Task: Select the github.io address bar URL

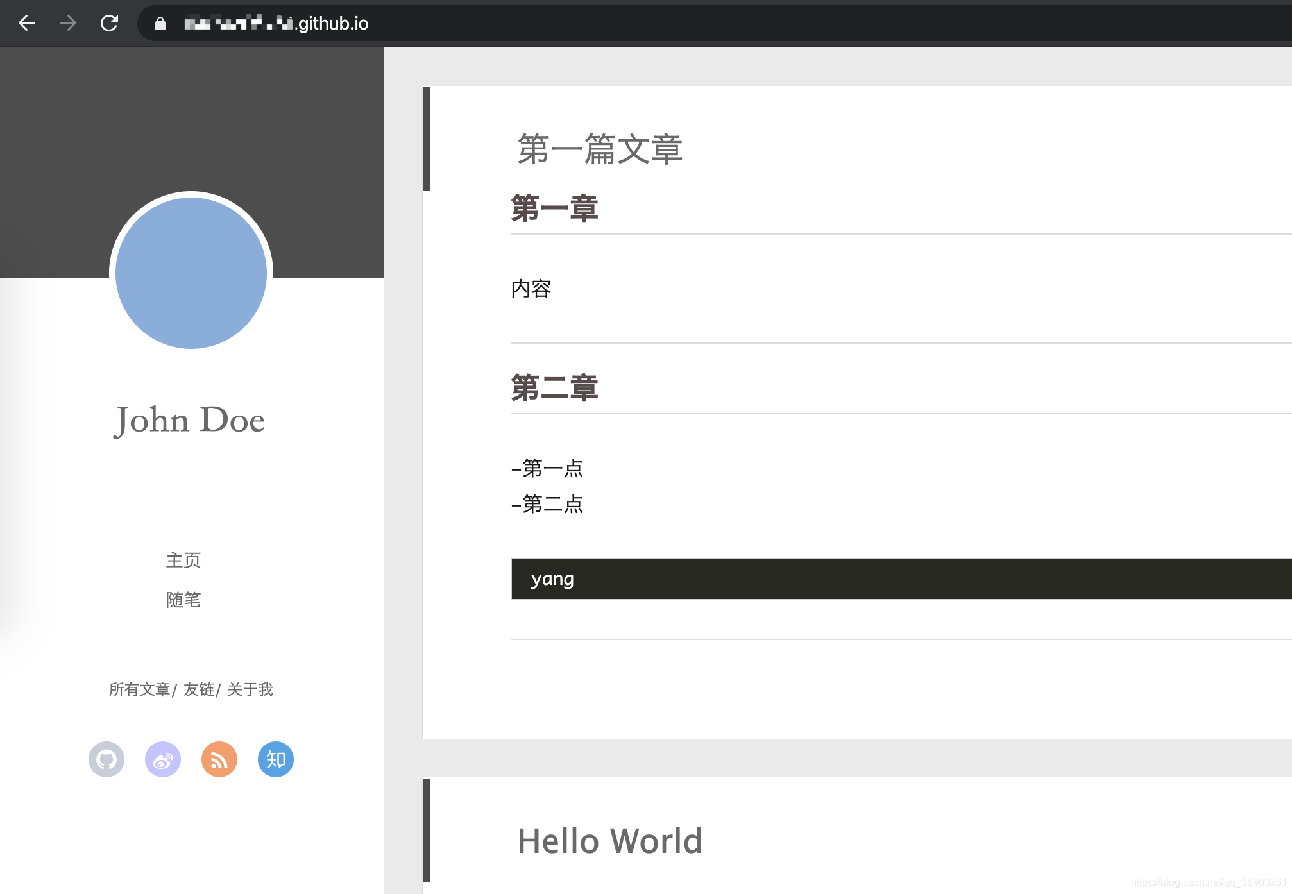Action: tap(276, 24)
